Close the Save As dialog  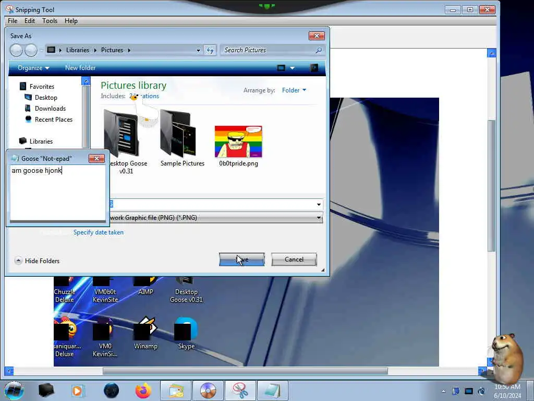tap(317, 36)
